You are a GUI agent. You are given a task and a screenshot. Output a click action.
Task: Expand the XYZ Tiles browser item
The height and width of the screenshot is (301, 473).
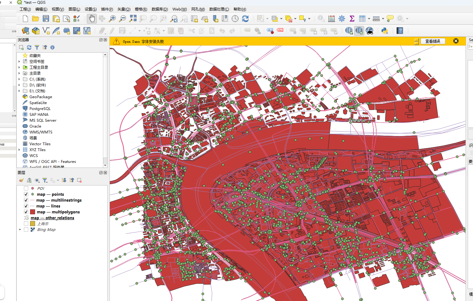coord(19,150)
